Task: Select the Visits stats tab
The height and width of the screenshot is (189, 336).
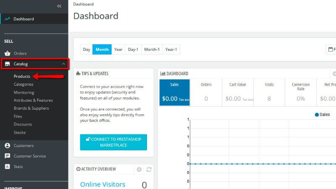Action: pyautogui.click(x=269, y=92)
